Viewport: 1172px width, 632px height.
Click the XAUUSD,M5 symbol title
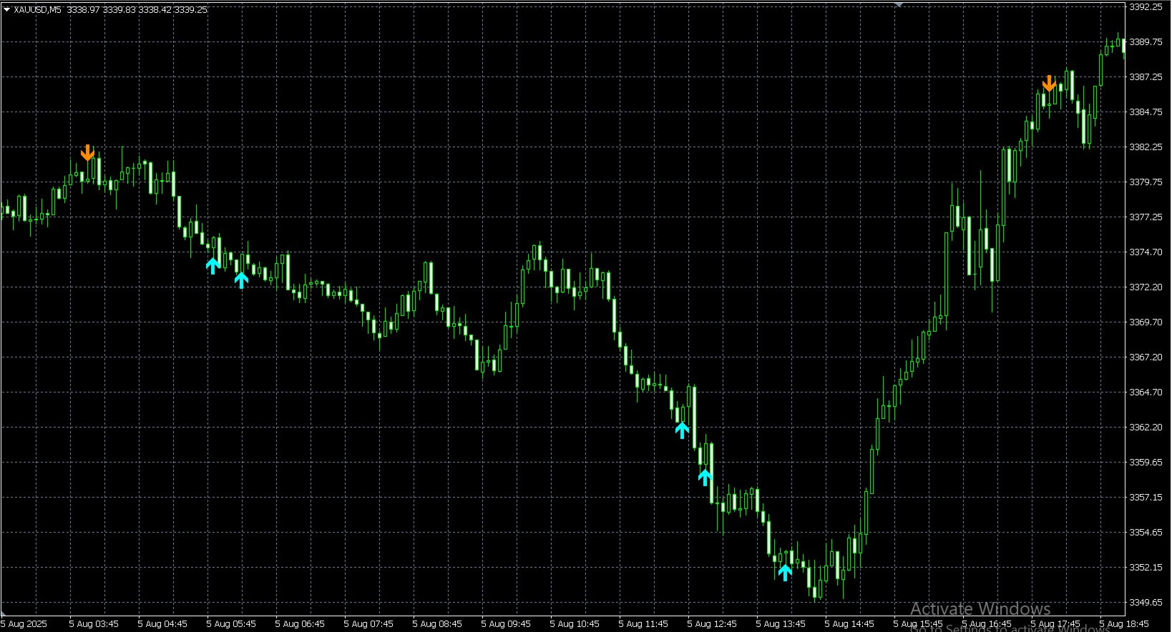coord(38,10)
